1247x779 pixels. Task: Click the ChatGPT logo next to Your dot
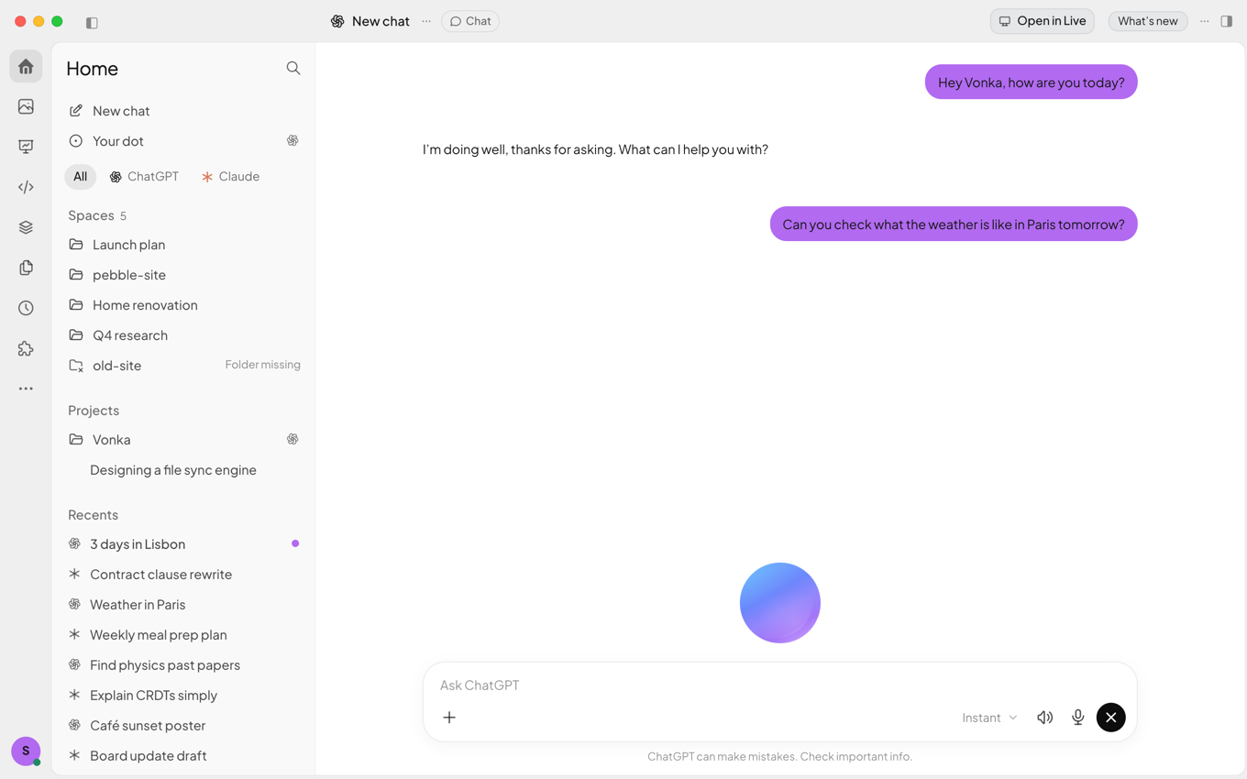click(x=292, y=141)
